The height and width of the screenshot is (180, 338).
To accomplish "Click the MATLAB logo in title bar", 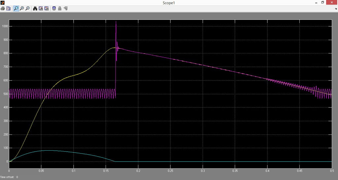I will [2, 3].
